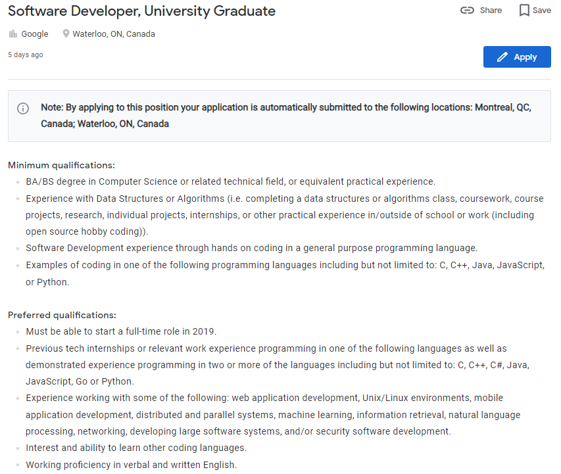The width and height of the screenshot is (561, 474).
Task: Click the "5 days ago" posting date
Action: point(26,55)
